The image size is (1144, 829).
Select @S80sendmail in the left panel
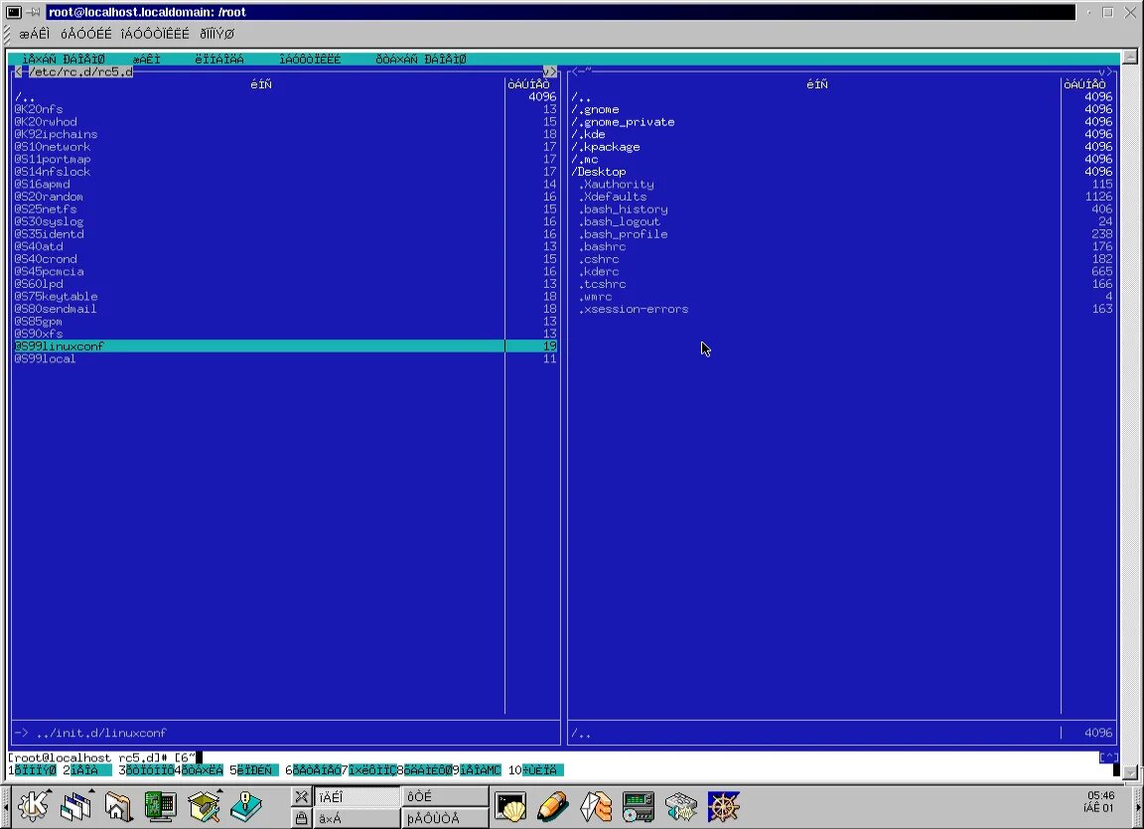click(285, 309)
